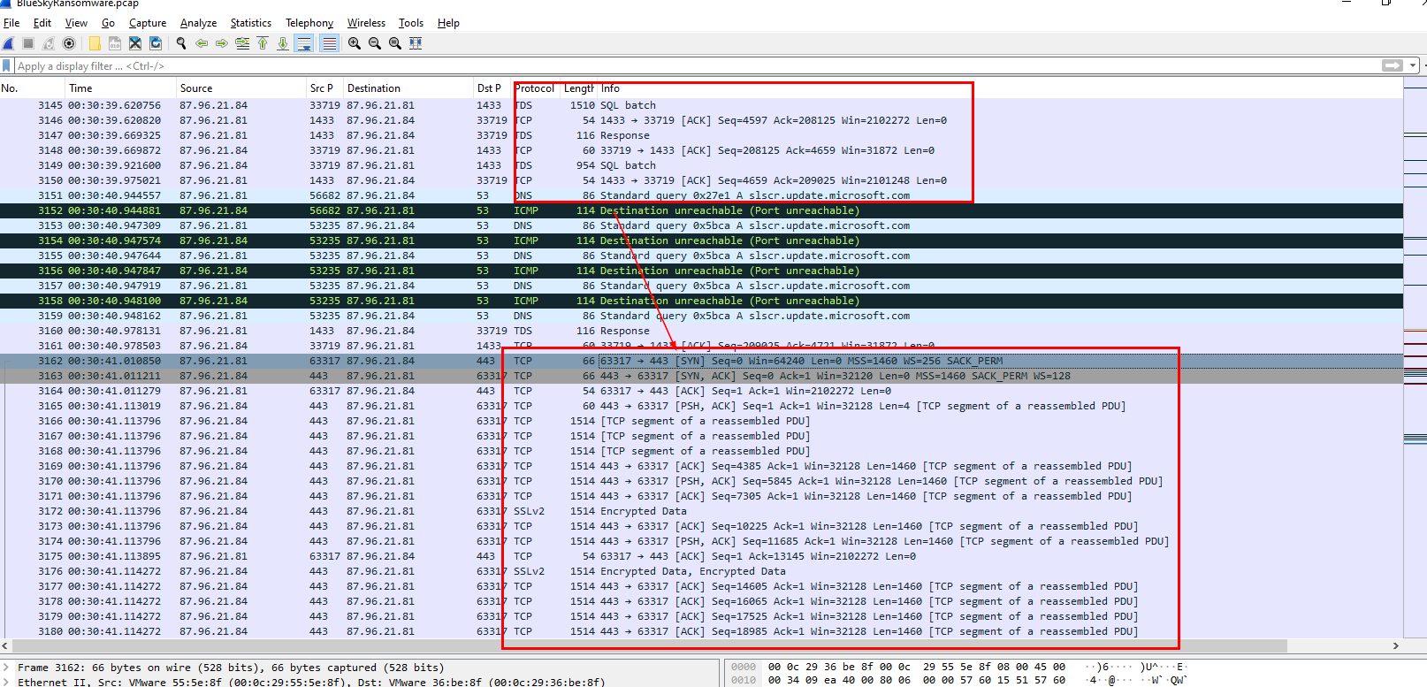Expand the Frame 3162 details tree

[x=7, y=668]
